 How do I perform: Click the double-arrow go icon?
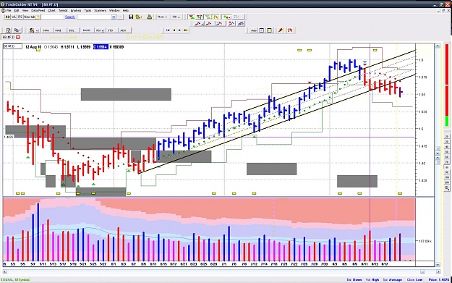pos(7,17)
